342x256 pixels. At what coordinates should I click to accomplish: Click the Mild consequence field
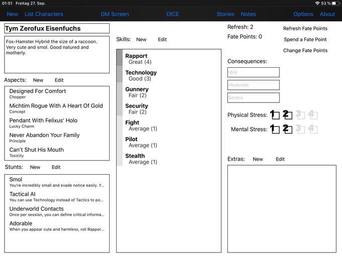click(253, 72)
